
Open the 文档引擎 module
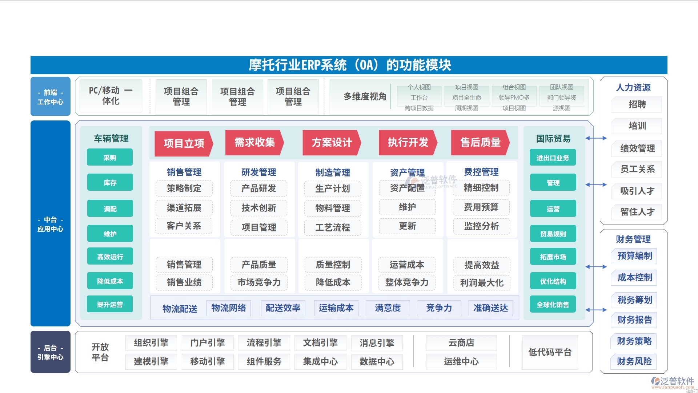coord(320,343)
